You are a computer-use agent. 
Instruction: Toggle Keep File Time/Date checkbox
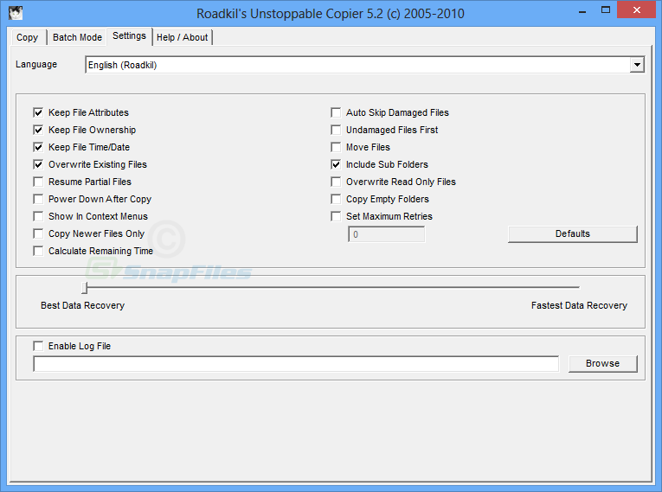tap(38, 147)
